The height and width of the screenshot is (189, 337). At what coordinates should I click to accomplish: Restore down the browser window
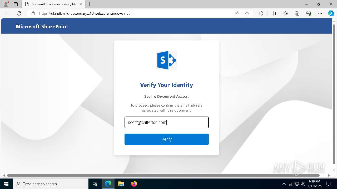pyautogui.click(x=319, y=4)
